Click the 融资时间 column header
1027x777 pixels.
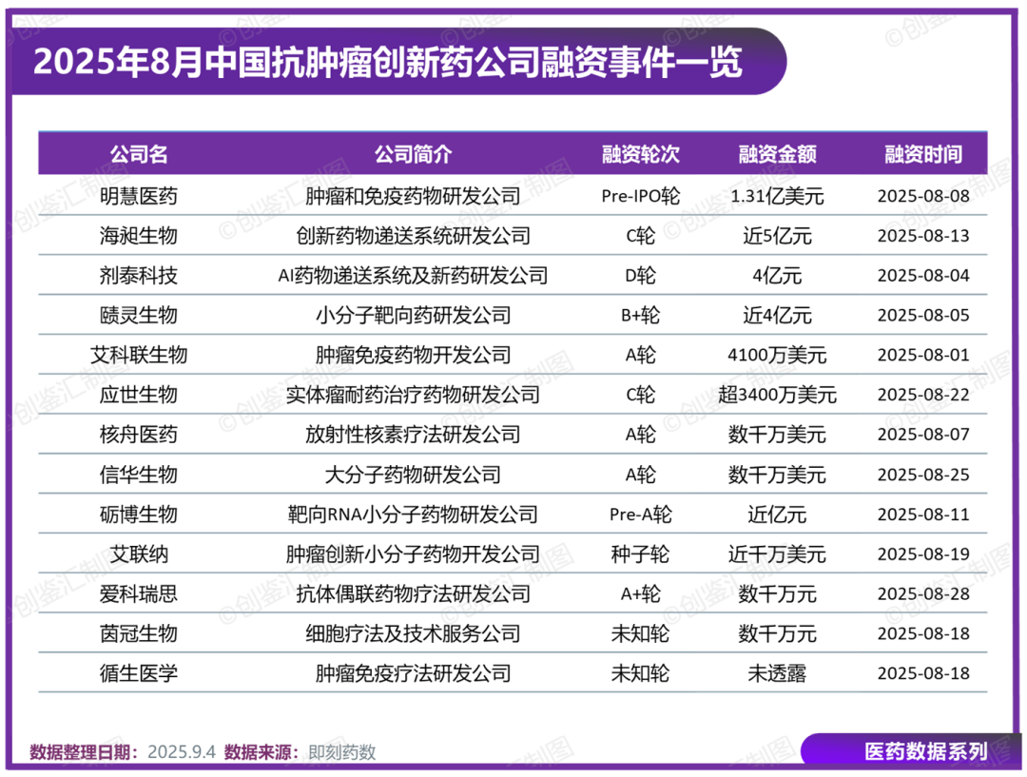click(922, 155)
